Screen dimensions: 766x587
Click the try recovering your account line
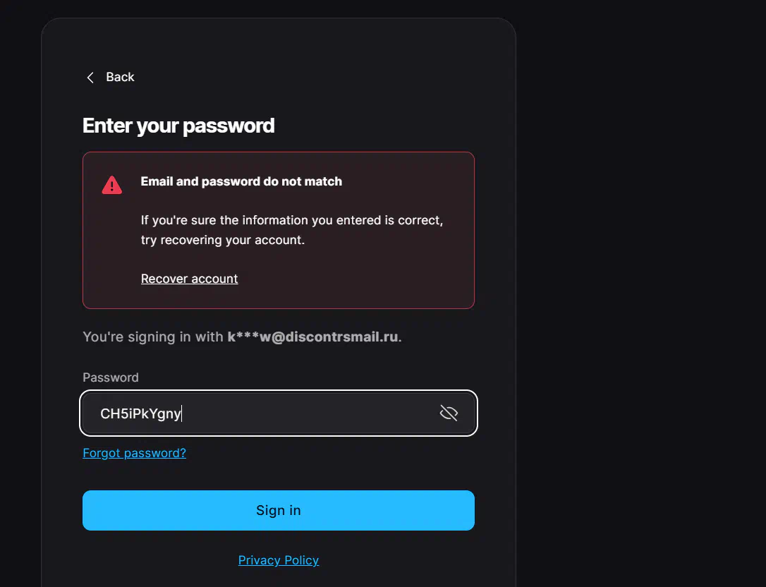tap(222, 240)
